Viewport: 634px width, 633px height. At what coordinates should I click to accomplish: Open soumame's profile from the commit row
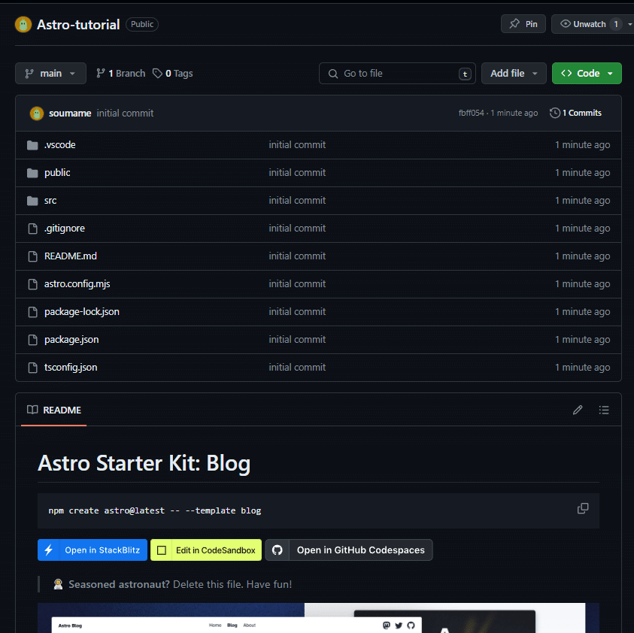coord(70,114)
